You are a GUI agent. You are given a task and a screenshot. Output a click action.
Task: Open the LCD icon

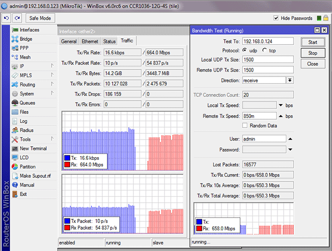(15, 158)
